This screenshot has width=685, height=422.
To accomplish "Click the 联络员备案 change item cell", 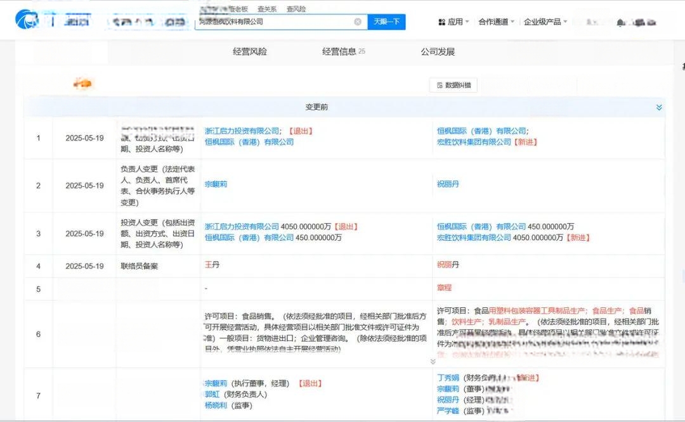I will 140,265.
